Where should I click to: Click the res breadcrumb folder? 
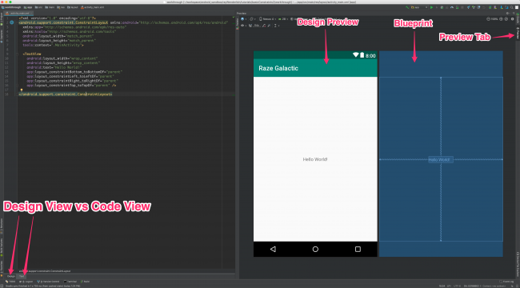[62, 7]
